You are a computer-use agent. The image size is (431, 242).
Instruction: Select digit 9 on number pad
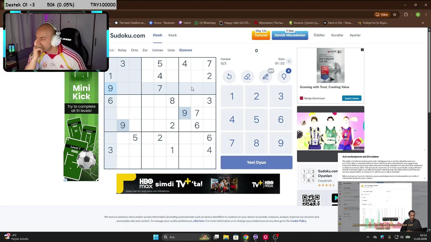click(x=281, y=143)
